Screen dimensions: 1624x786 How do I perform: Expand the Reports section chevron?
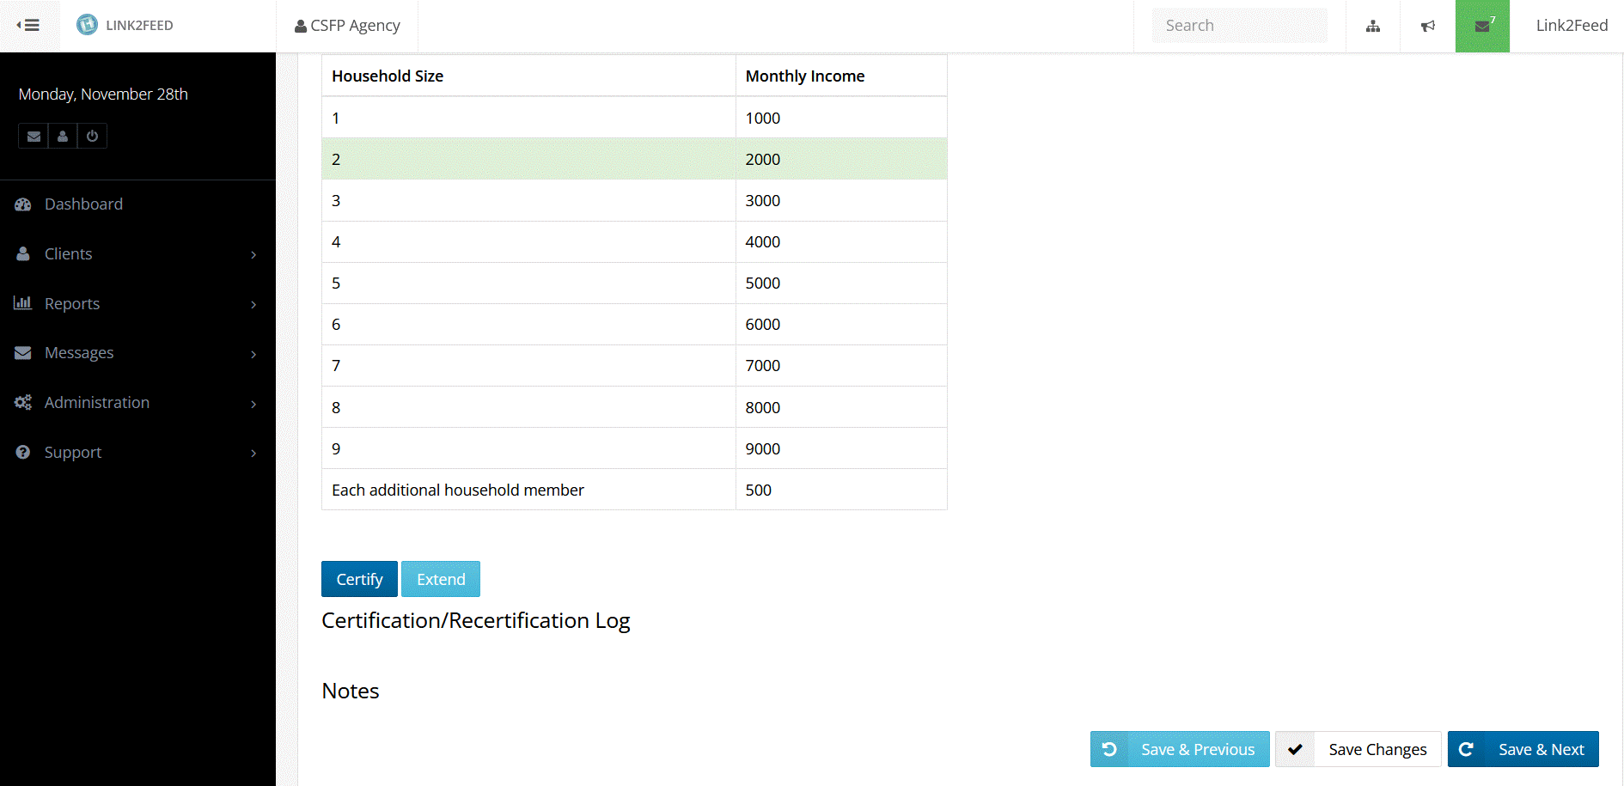pos(253,304)
